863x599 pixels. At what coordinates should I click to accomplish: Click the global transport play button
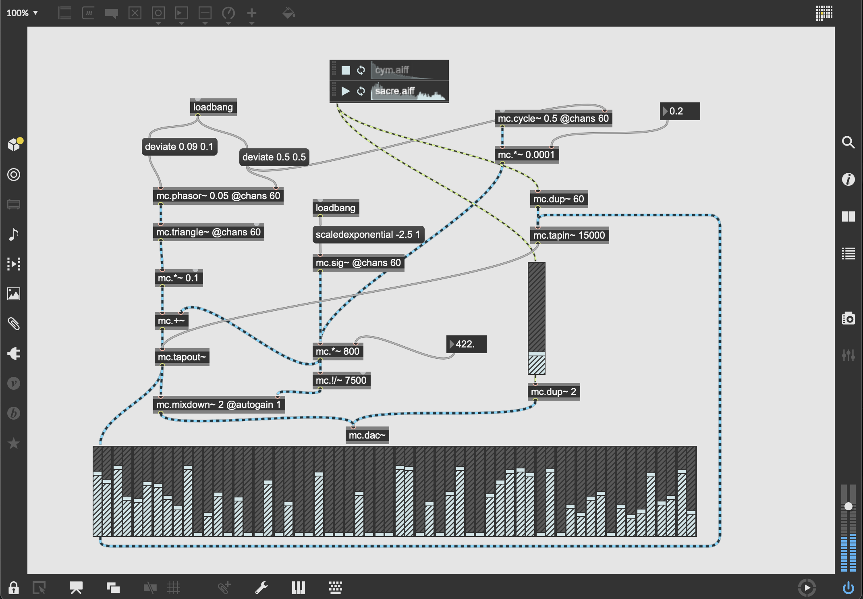(x=807, y=588)
